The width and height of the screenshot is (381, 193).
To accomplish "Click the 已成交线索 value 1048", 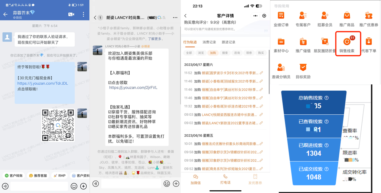I will [314, 177].
